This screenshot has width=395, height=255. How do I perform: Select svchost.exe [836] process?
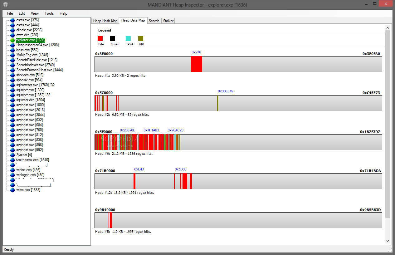tap(30, 140)
